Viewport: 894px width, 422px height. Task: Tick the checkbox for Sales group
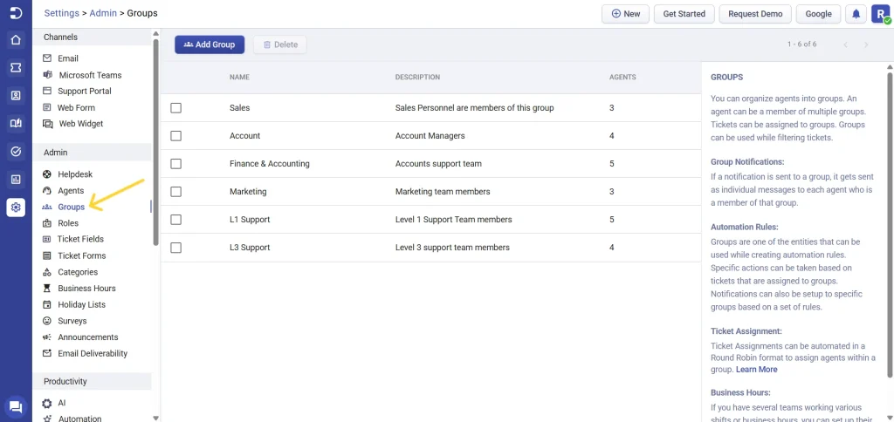click(x=176, y=107)
